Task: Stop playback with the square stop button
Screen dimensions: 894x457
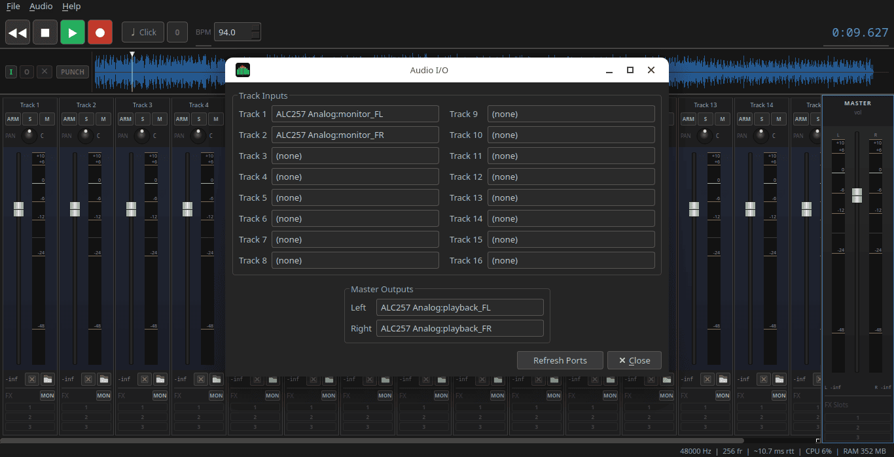Action: pos(45,32)
